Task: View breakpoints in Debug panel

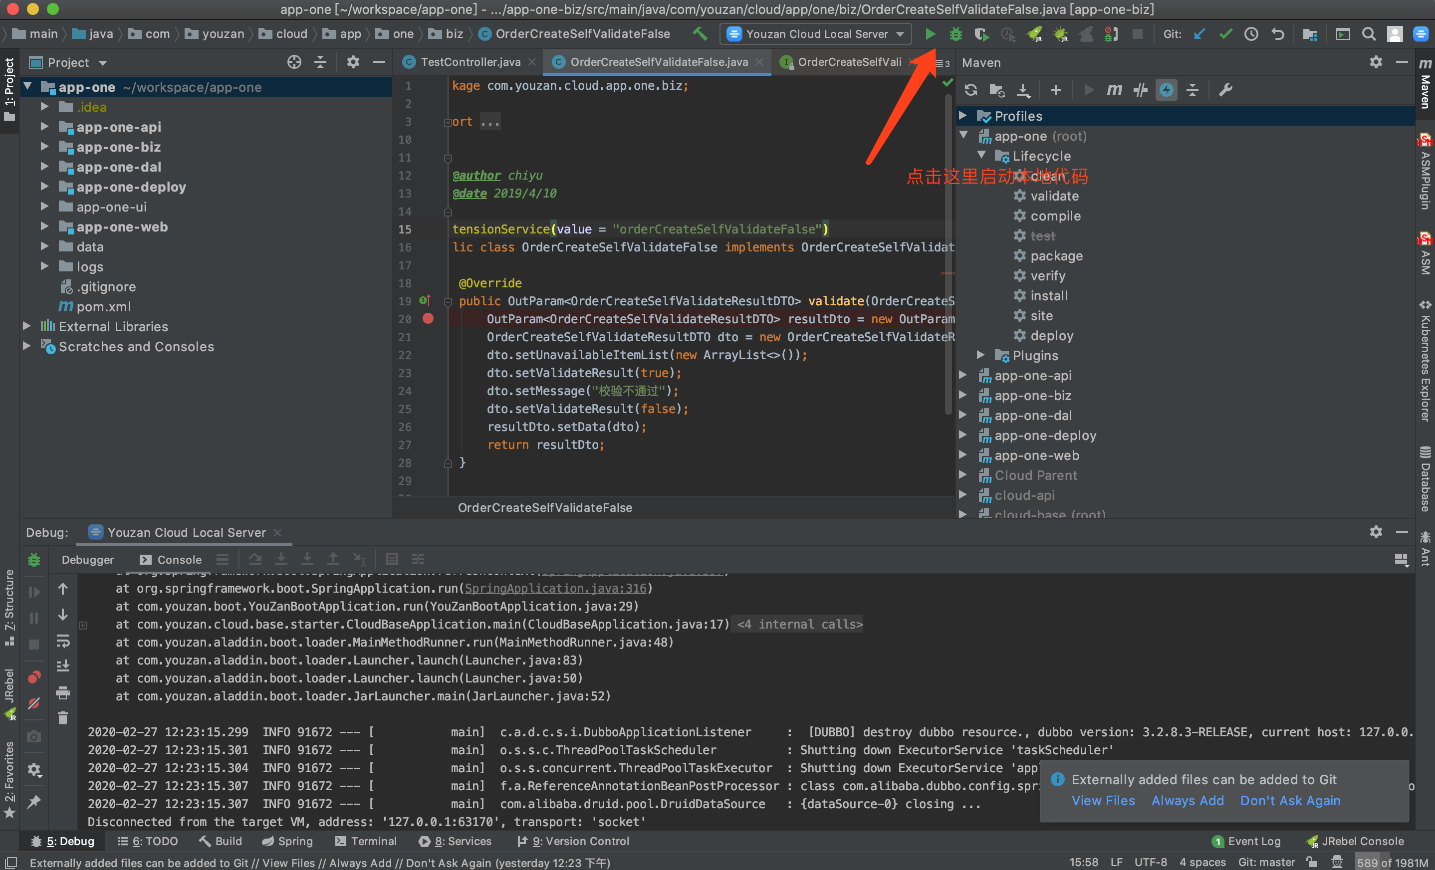Action: click(34, 677)
